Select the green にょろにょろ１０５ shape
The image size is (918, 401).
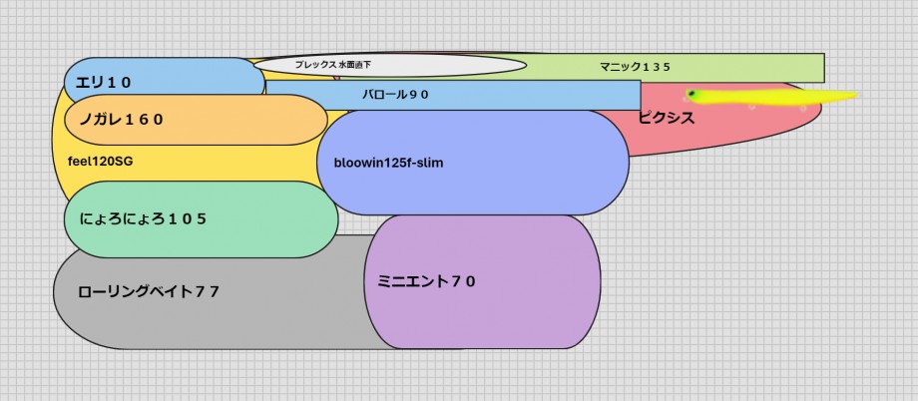pos(201,219)
